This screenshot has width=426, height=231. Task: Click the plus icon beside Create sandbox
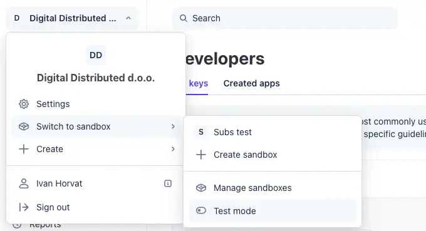point(201,155)
